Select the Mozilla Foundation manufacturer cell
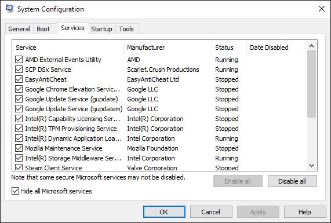Image resolution: width=331 pixels, height=223 pixels. point(152,148)
